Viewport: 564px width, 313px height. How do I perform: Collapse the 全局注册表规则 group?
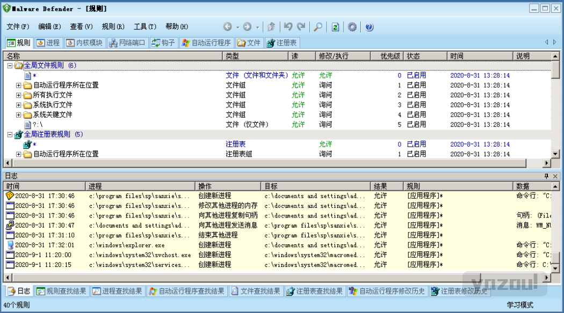[x=10, y=135]
